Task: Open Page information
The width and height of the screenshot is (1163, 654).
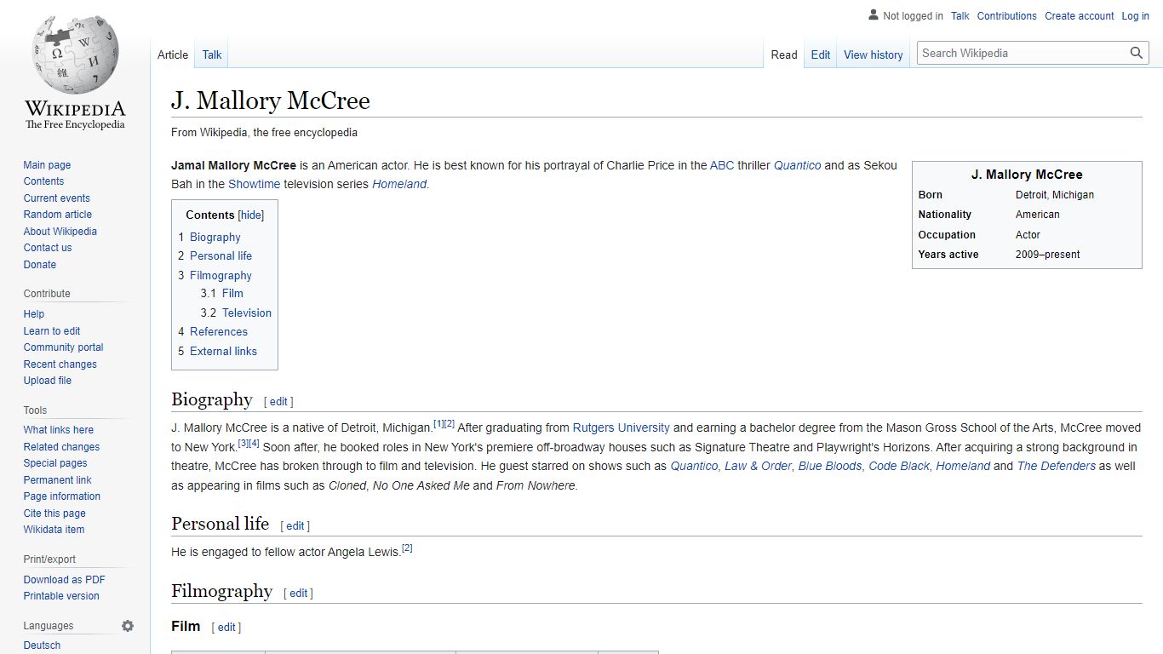Action: (x=62, y=496)
